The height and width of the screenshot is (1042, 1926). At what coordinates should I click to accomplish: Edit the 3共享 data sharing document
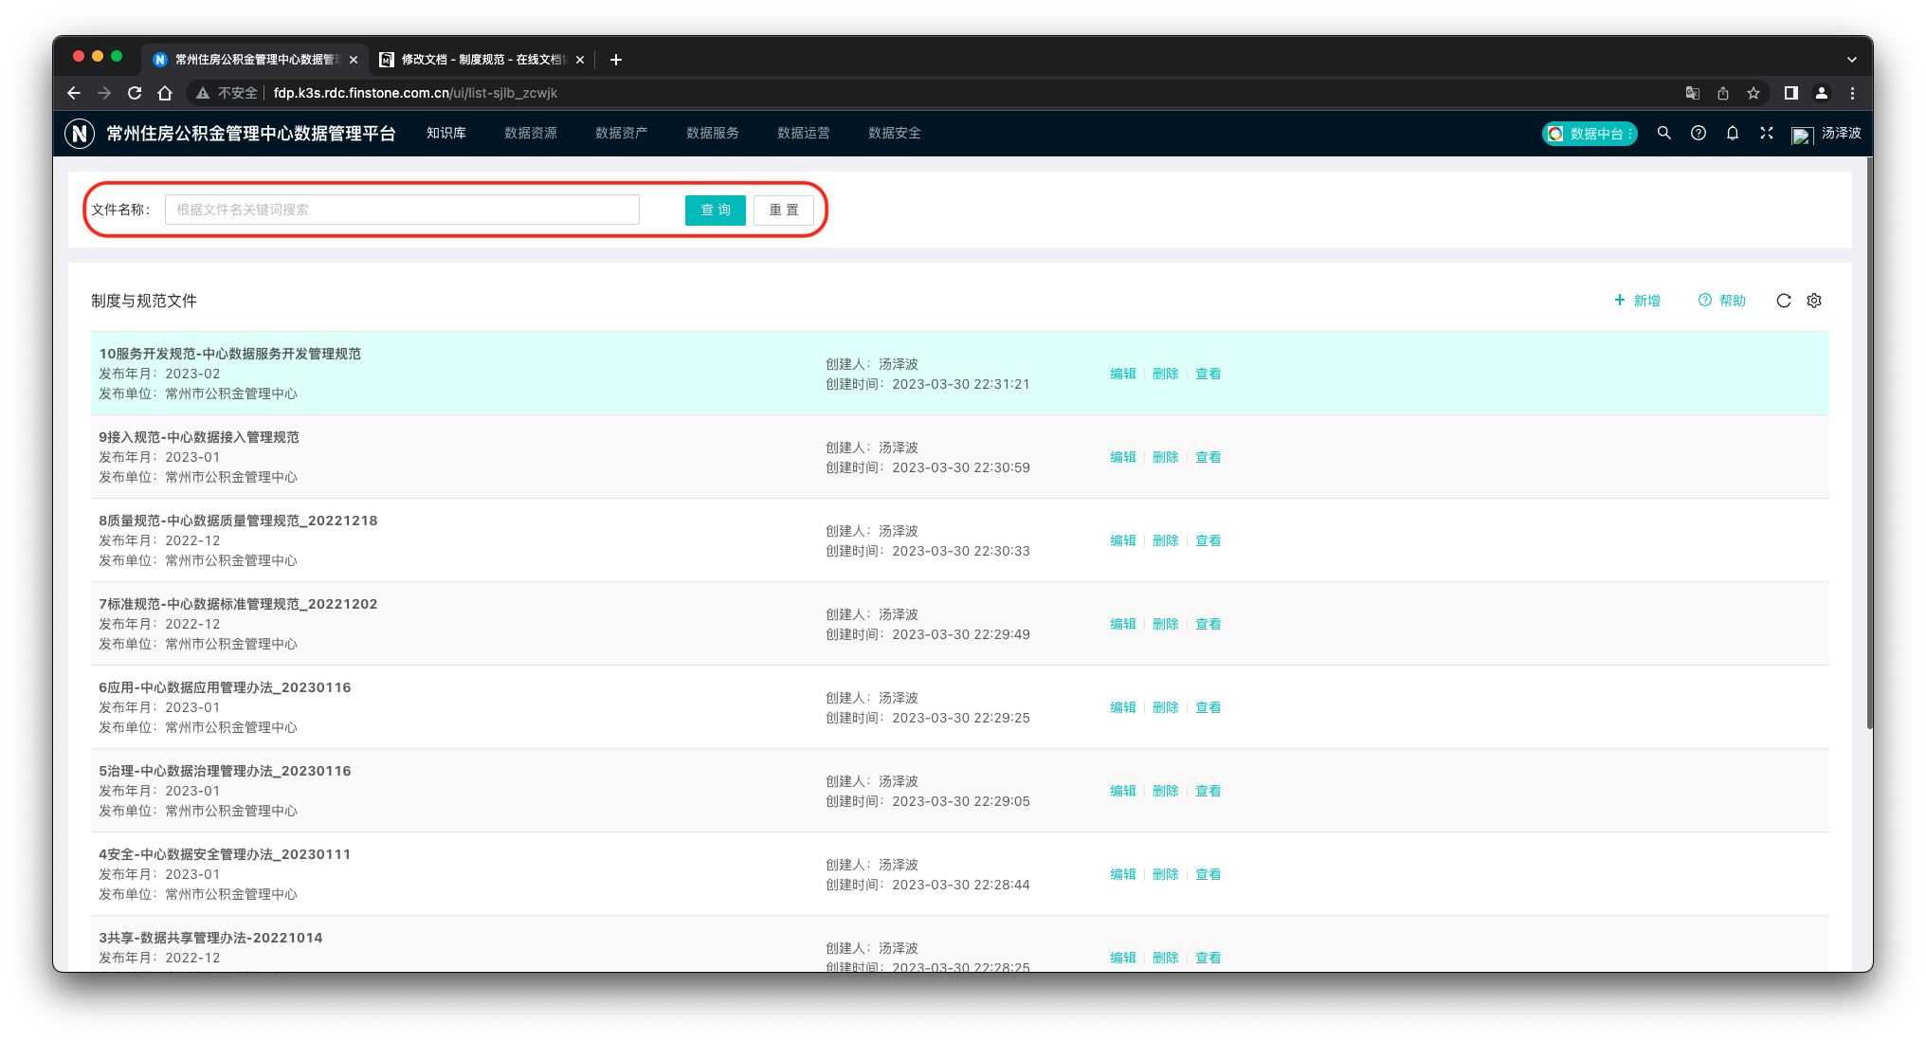1123,958
